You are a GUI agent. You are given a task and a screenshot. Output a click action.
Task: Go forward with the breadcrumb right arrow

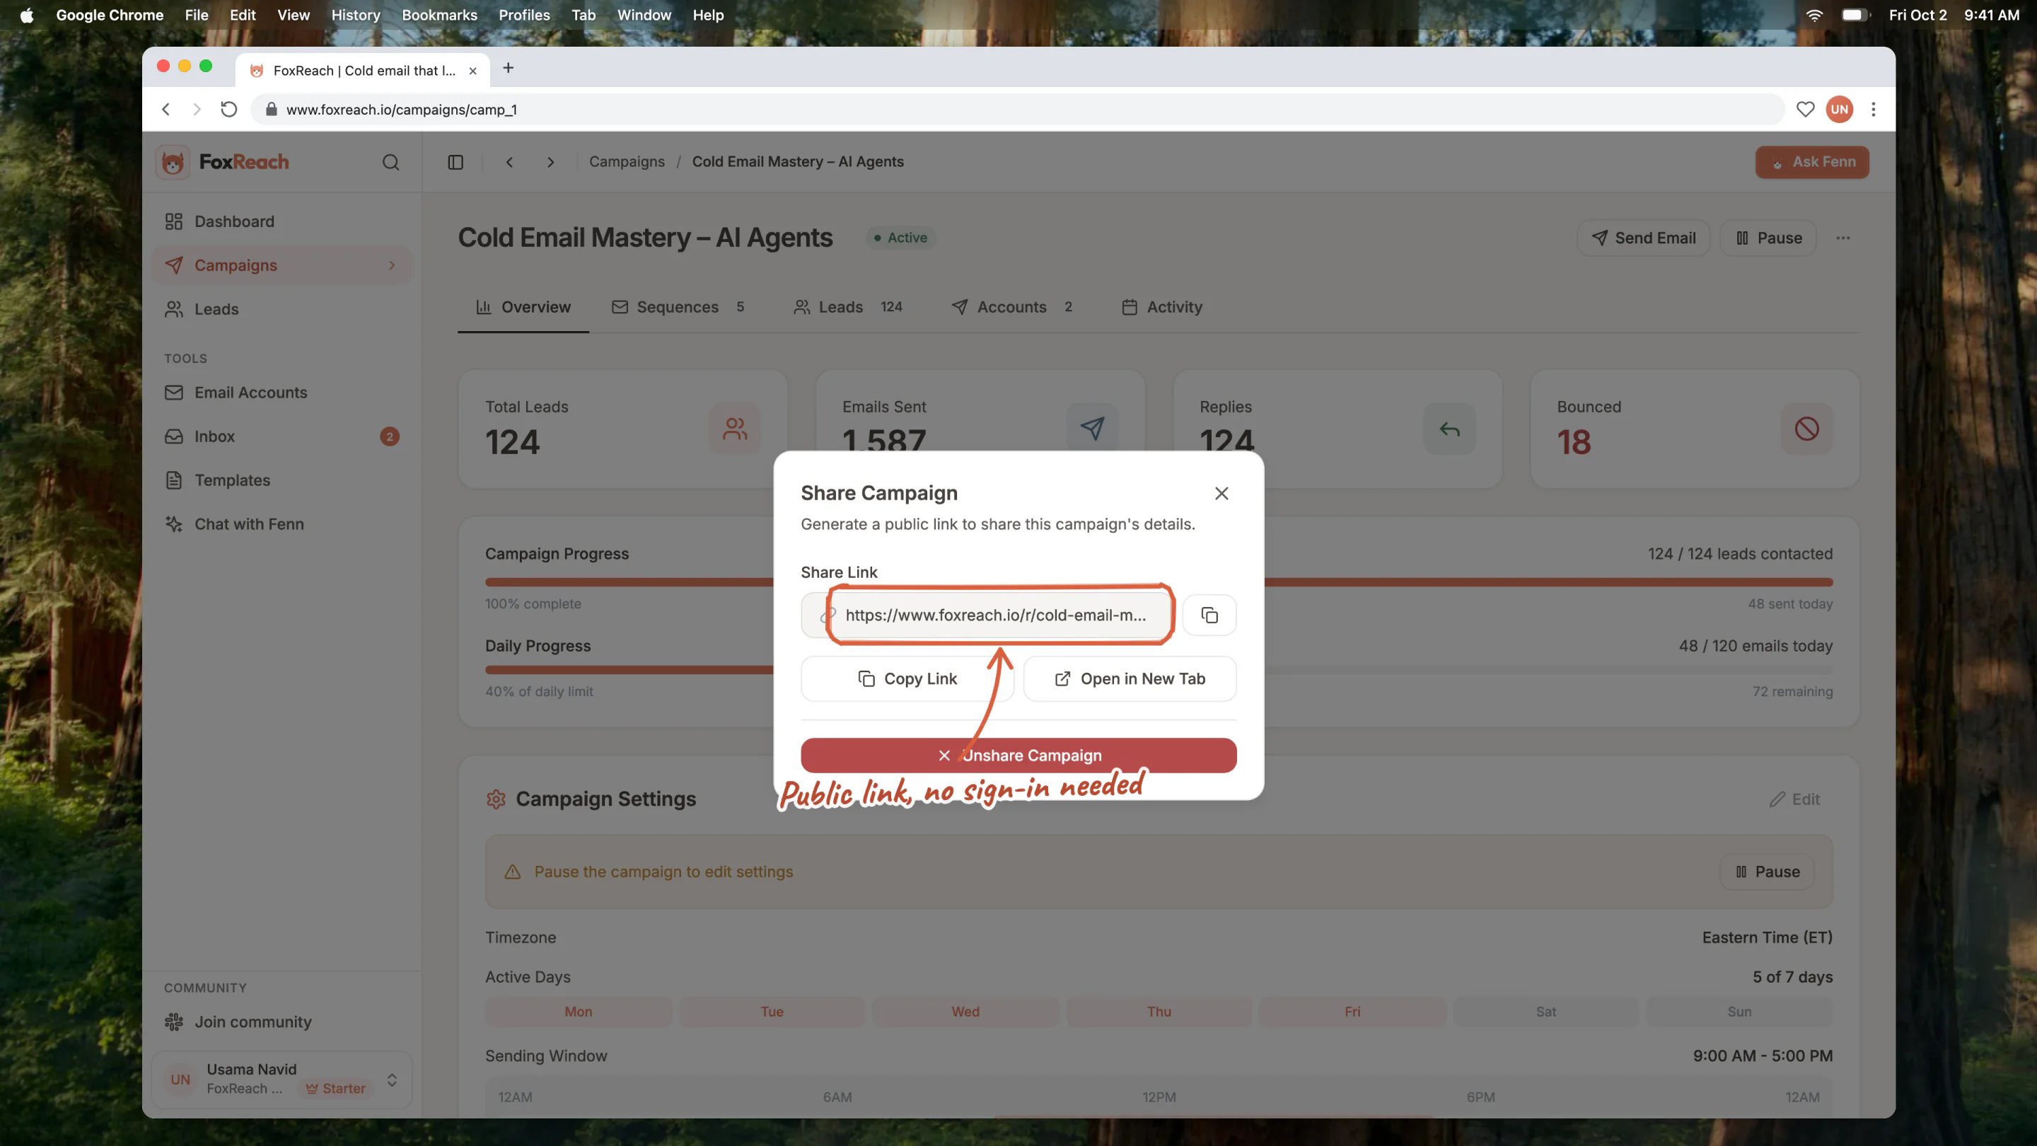click(550, 162)
